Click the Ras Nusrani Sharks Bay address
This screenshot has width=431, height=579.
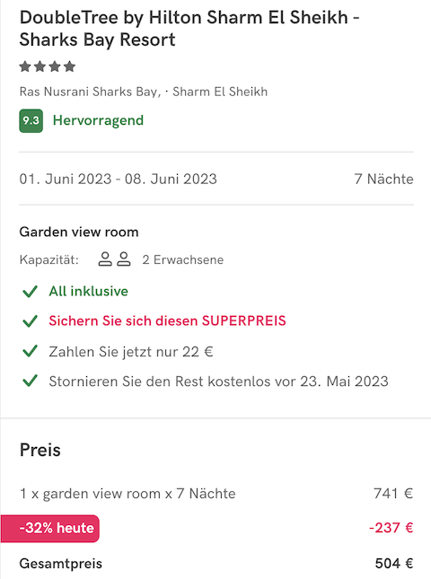[144, 92]
